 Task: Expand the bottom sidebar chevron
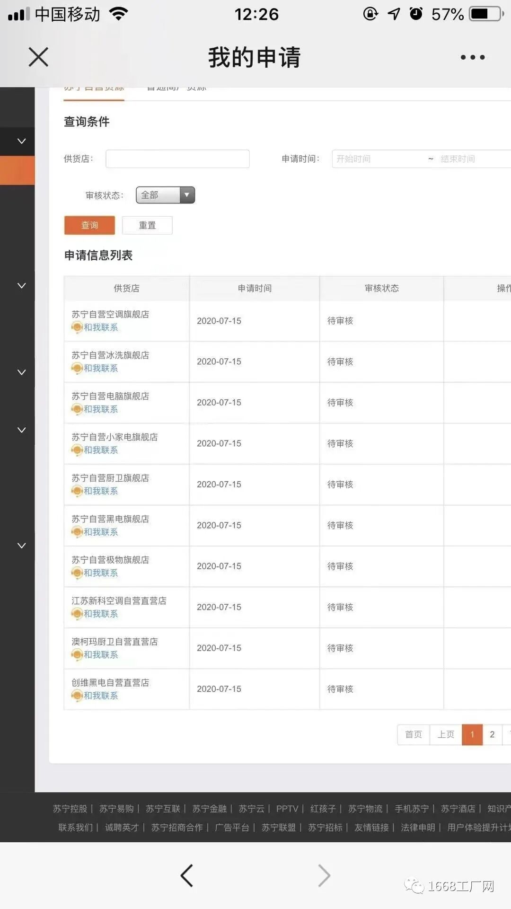pyautogui.click(x=21, y=546)
